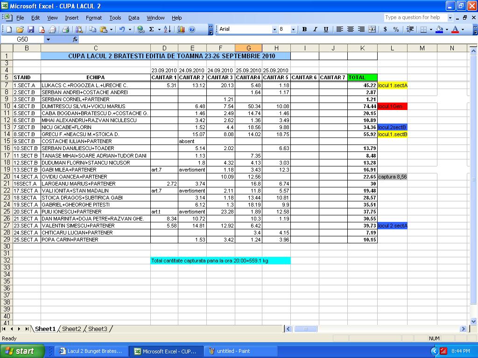Image resolution: width=478 pixels, height=358 pixels.
Task: Apply Currency style with the dollar icon
Action: (x=385, y=29)
